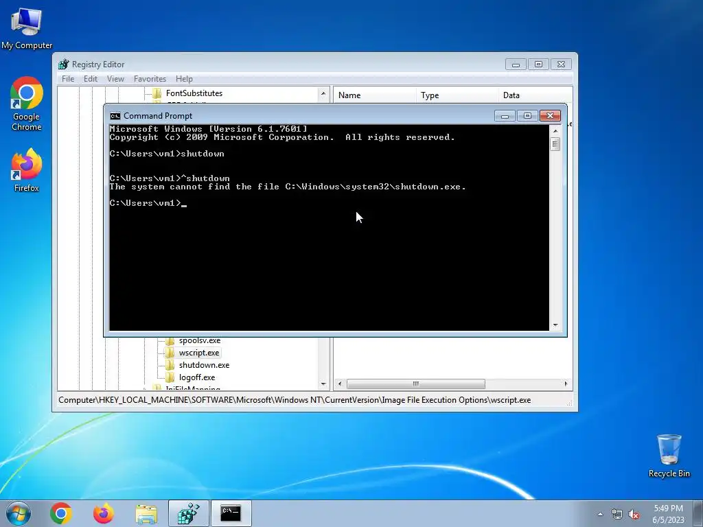Open the Help menu in Registry Editor
Viewport: 703px width, 527px height.
click(184, 79)
